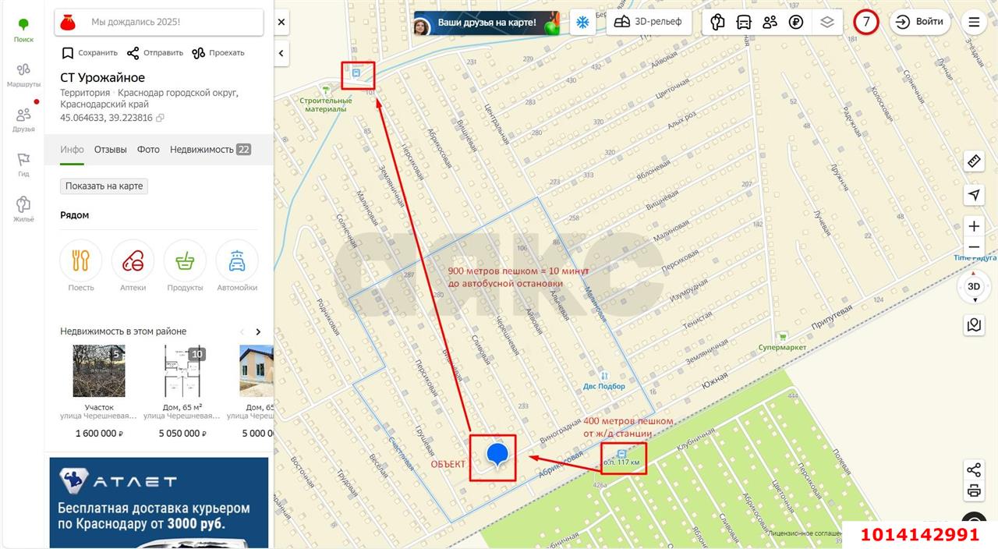The width and height of the screenshot is (998, 549).
Task: Click the print map icon
Action: 974,491
